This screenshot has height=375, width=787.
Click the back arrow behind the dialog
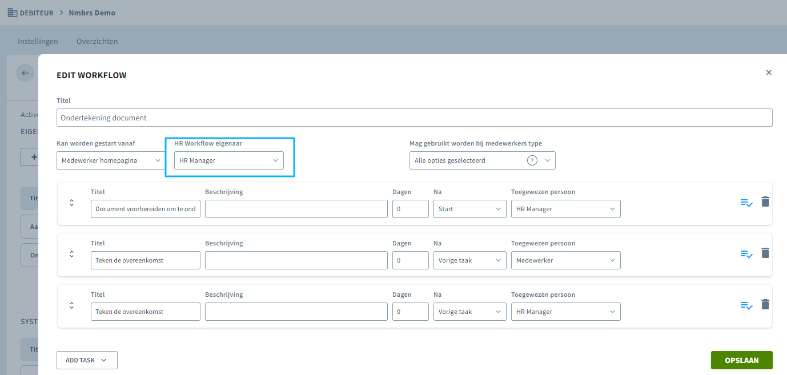coord(25,73)
